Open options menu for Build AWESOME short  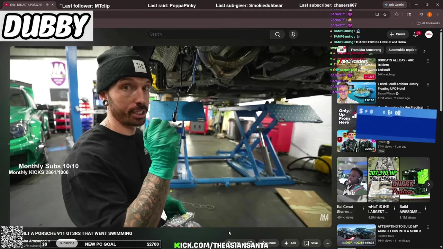coord(426,209)
